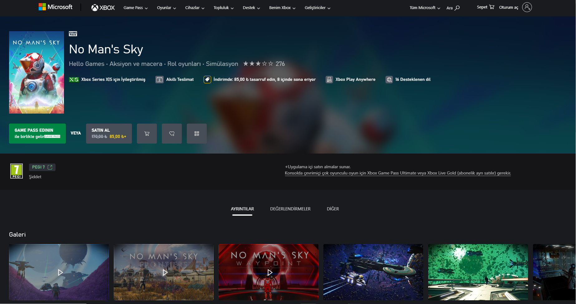Image resolution: width=576 pixels, height=304 pixels.
Task: Click the discount price tag icon
Action: pos(207,80)
